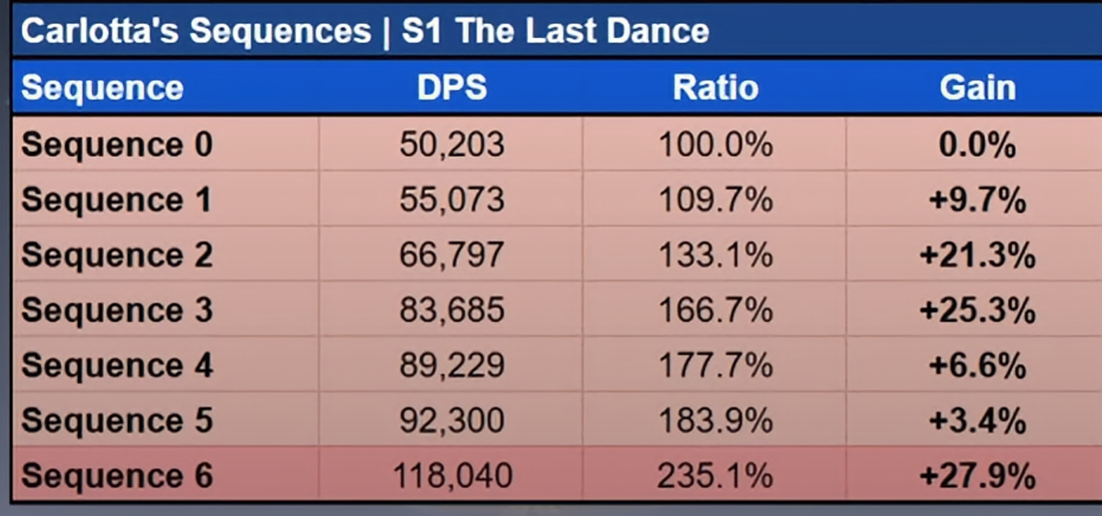Select the Ratio column header
Image resolution: width=1102 pixels, height=516 pixels.
tap(715, 88)
